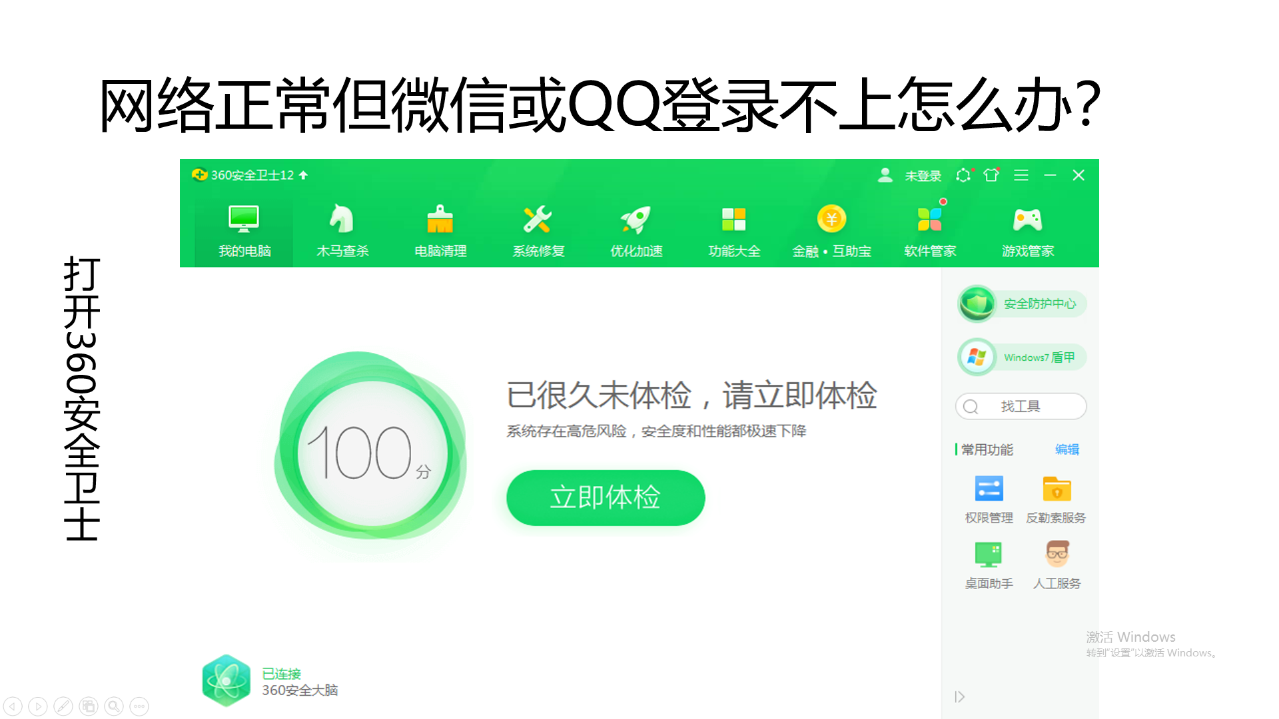Image resolution: width=1279 pixels, height=719 pixels.
Task: Switch to the 我的电脑 tab
Action: click(x=244, y=230)
